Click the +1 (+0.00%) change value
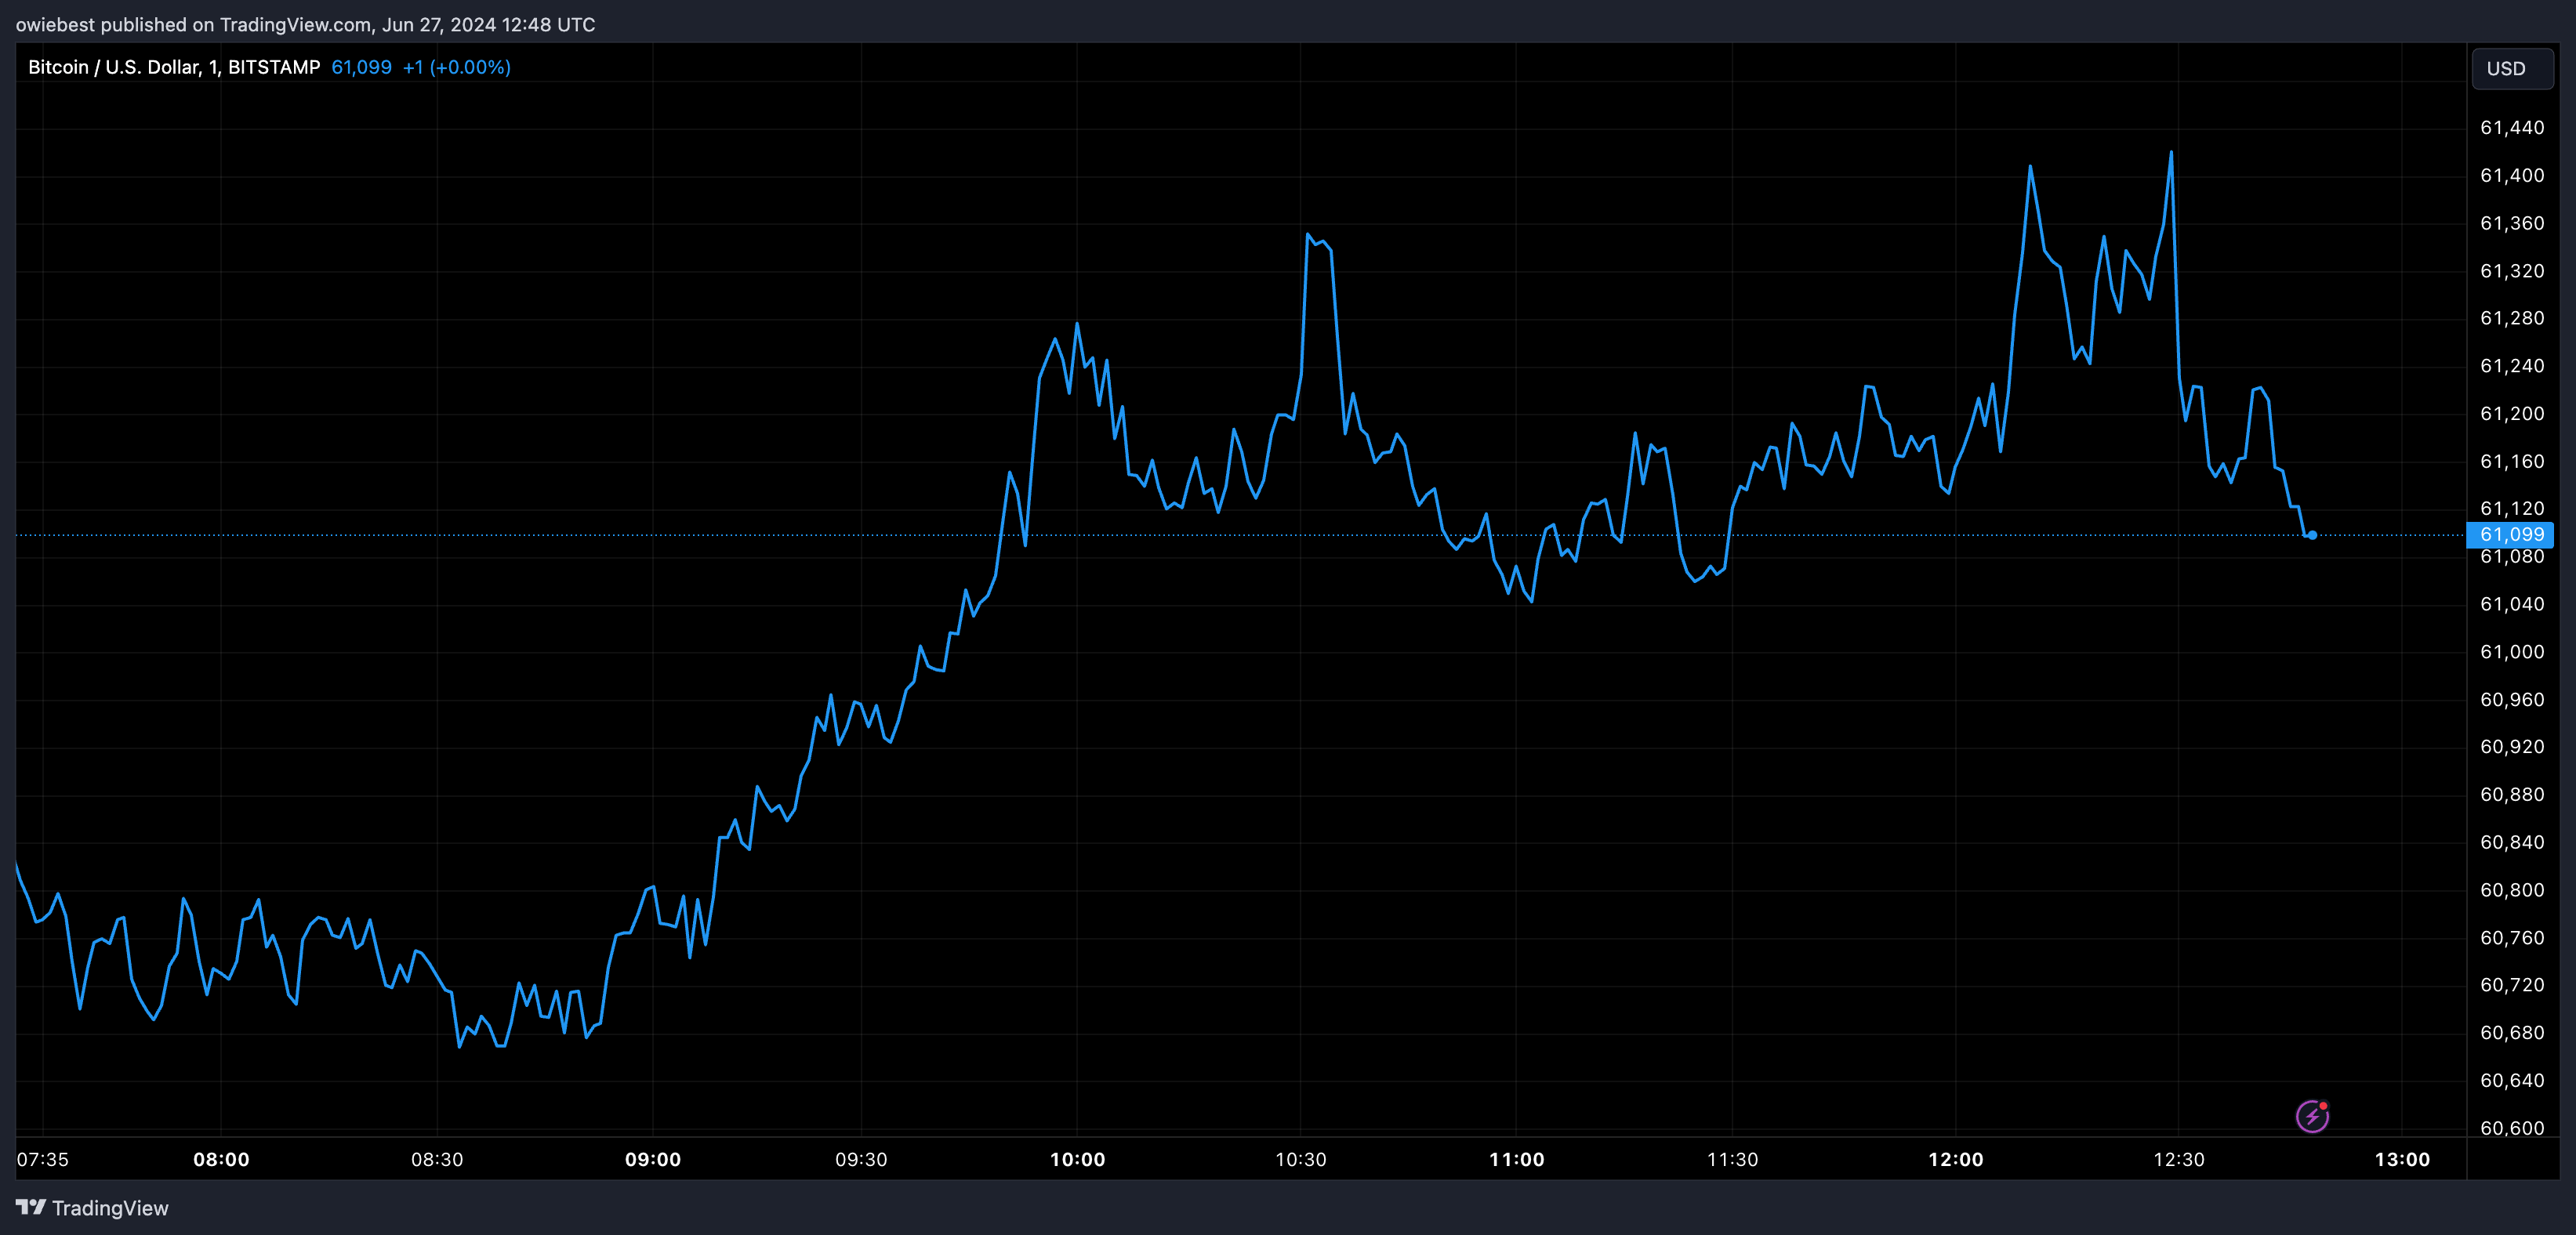The height and width of the screenshot is (1235, 2576). [456, 67]
